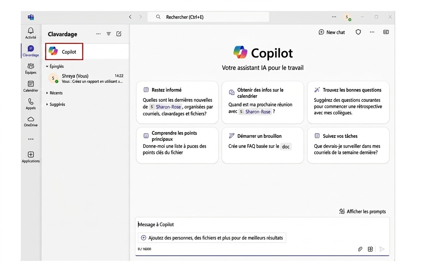
Task: Click the 14:22 timestamp on Shreya chat
Action: (119, 76)
